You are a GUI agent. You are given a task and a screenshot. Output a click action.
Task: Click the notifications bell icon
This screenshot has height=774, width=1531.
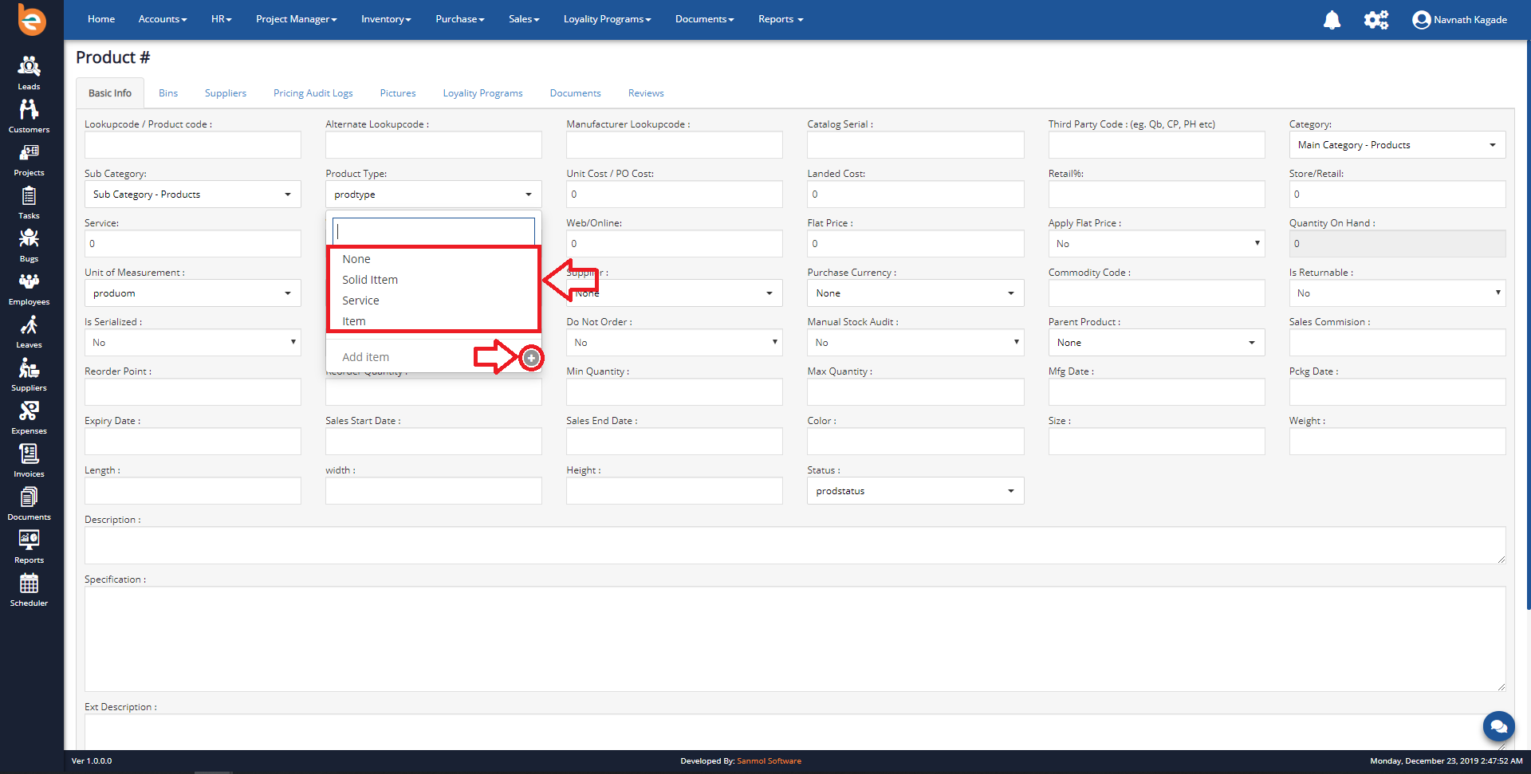click(x=1332, y=19)
